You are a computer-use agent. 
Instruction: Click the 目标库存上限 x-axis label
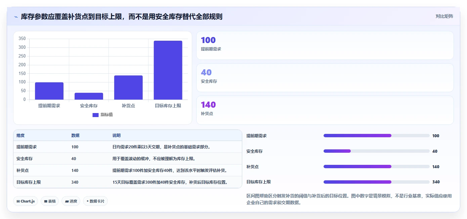pyautogui.click(x=168, y=106)
